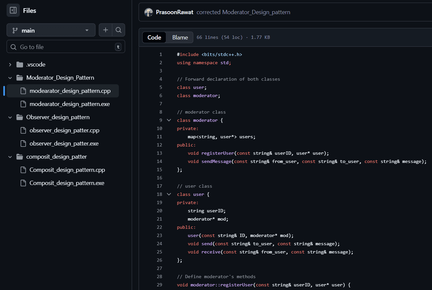The width and height of the screenshot is (432, 290).
Task: Switch to the Blame tab
Action: [180, 38]
